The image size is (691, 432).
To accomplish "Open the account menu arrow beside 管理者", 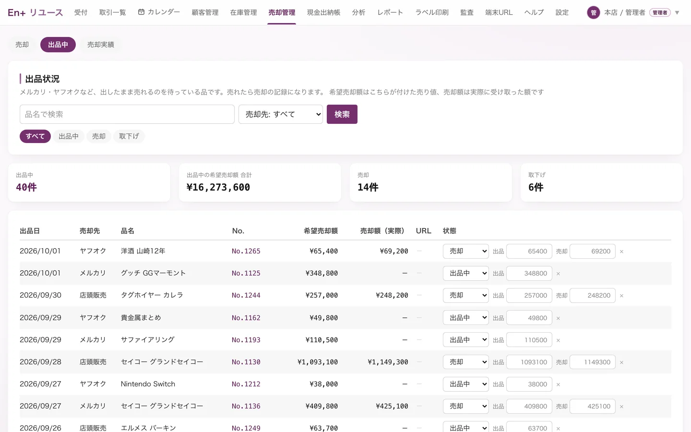I will click(677, 12).
